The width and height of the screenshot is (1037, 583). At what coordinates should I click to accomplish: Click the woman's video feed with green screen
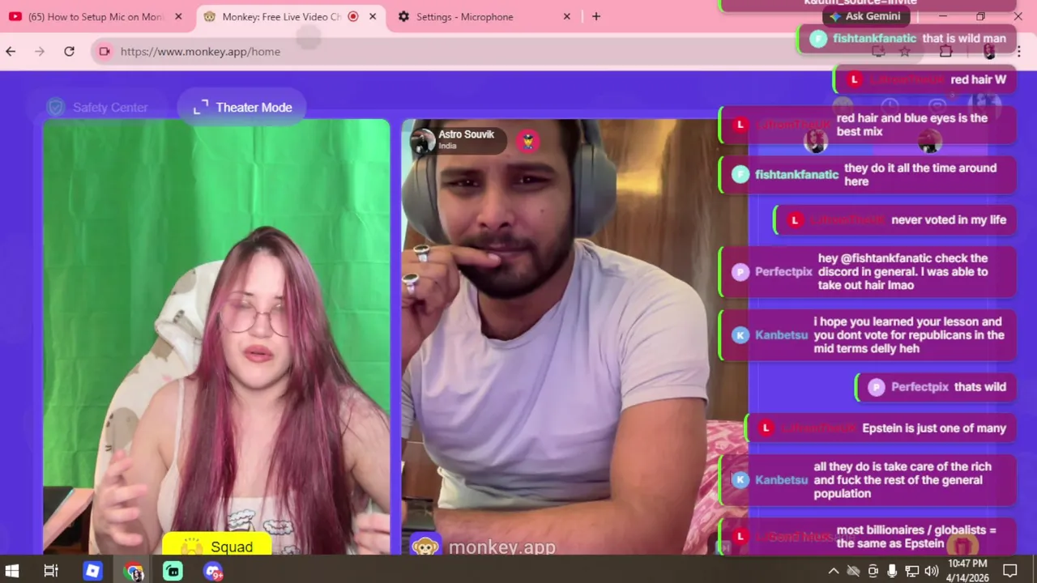coord(216,336)
